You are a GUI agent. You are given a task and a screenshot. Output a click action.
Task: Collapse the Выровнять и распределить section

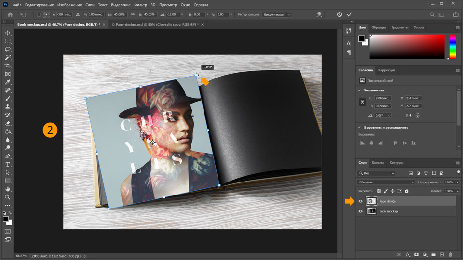point(359,127)
